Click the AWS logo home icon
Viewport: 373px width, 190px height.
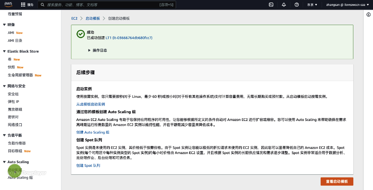pyautogui.click(x=8, y=4)
